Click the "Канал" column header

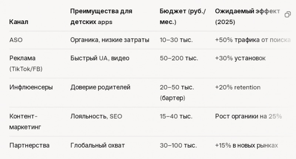click(19, 22)
